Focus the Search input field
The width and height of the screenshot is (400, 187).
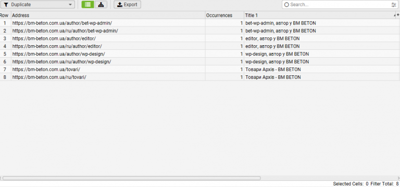(x=340, y=5)
